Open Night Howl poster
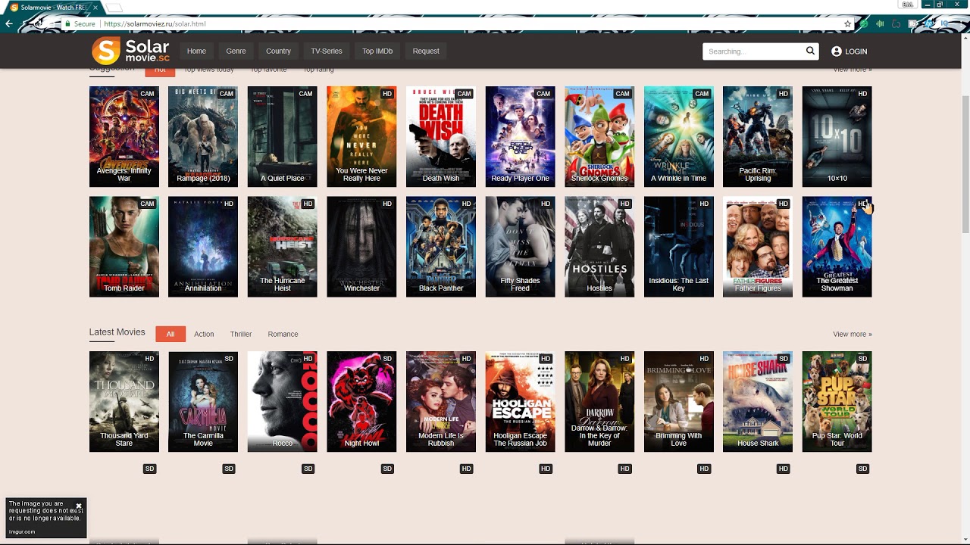The height and width of the screenshot is (545, 970). tap(361, 401)
